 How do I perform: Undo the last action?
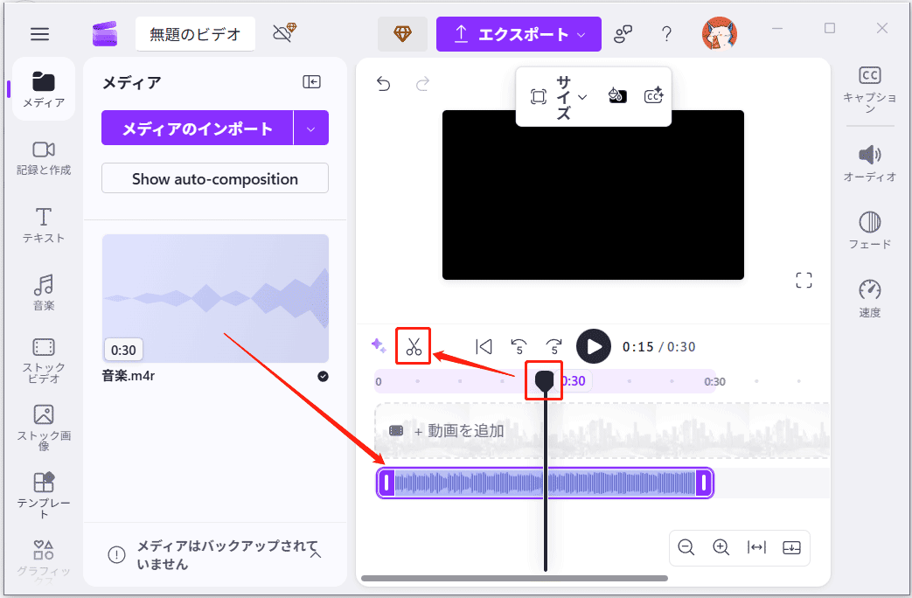click(382, 83)
